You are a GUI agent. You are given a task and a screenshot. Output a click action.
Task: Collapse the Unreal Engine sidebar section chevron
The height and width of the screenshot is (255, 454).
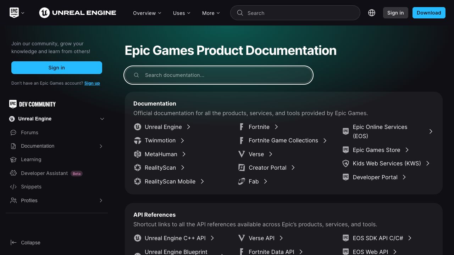(x=102, y=119)
